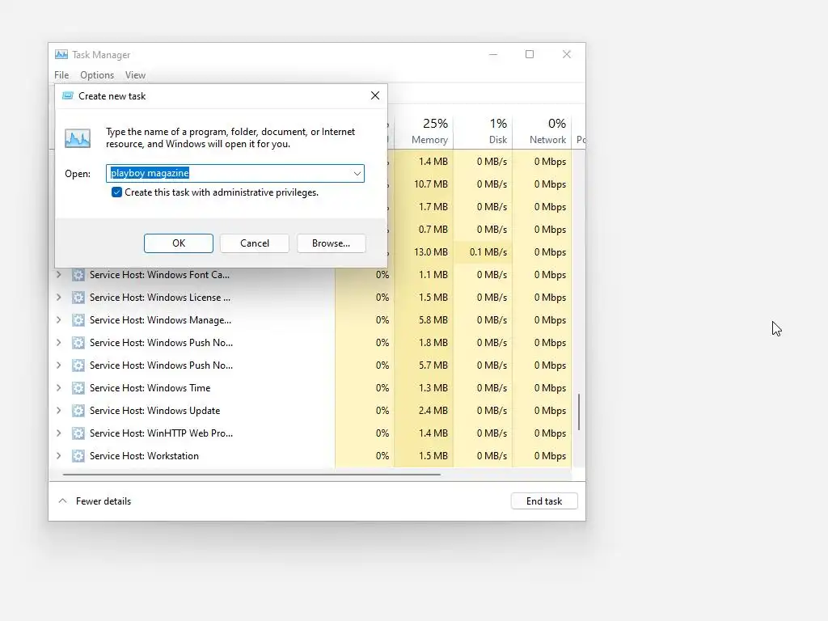828x621 pixels.
Task: Maximize the Task Manager window
Action: 530,54
